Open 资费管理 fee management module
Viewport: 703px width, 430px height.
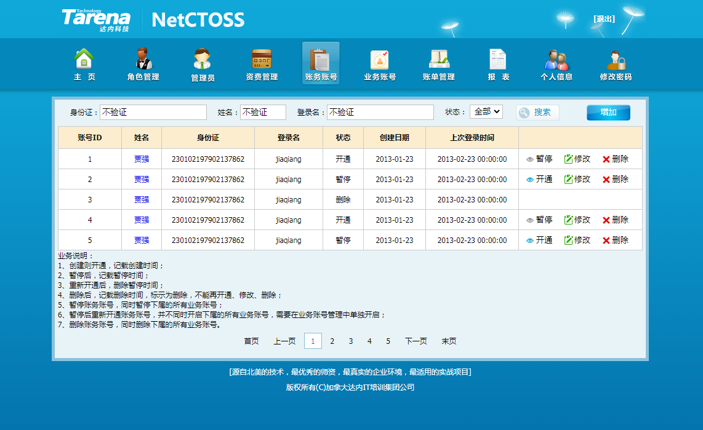pyautogui.click(x=261, y=63)
